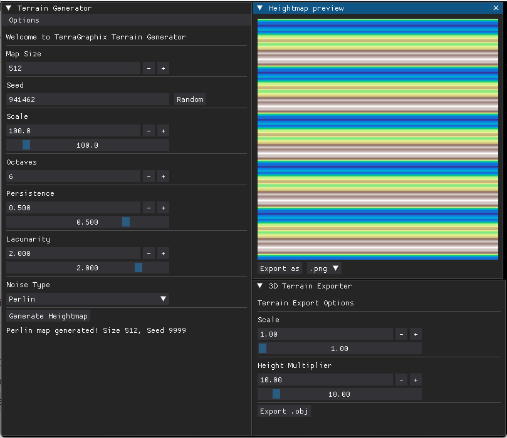Collapse the 3D Terrain Exporter window triangle
This screenshot has width=507, height=438.
pos(260,286)
